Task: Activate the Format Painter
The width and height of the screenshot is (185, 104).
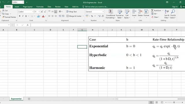Action: tap(9, 17)
